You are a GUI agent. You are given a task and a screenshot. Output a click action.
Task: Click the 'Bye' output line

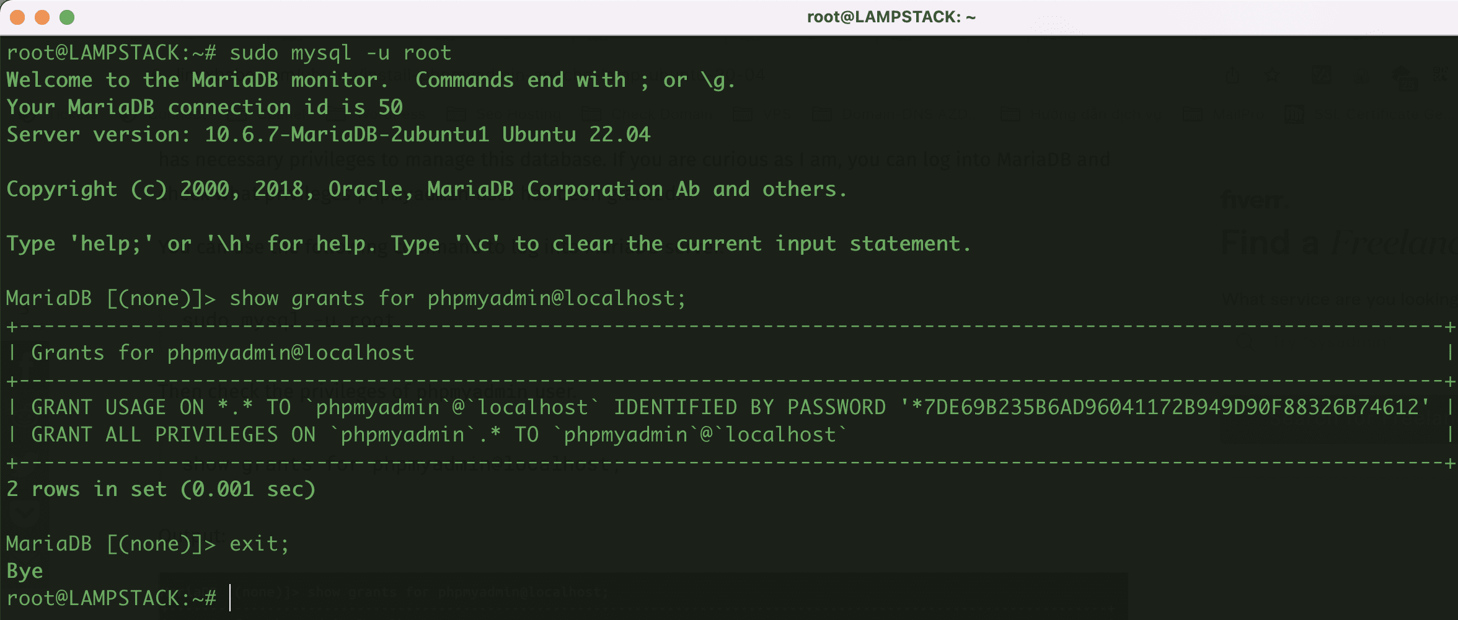[25, 572]
